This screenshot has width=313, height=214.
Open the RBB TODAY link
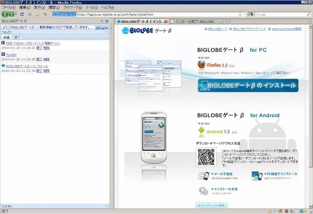(x=33, y=43)
